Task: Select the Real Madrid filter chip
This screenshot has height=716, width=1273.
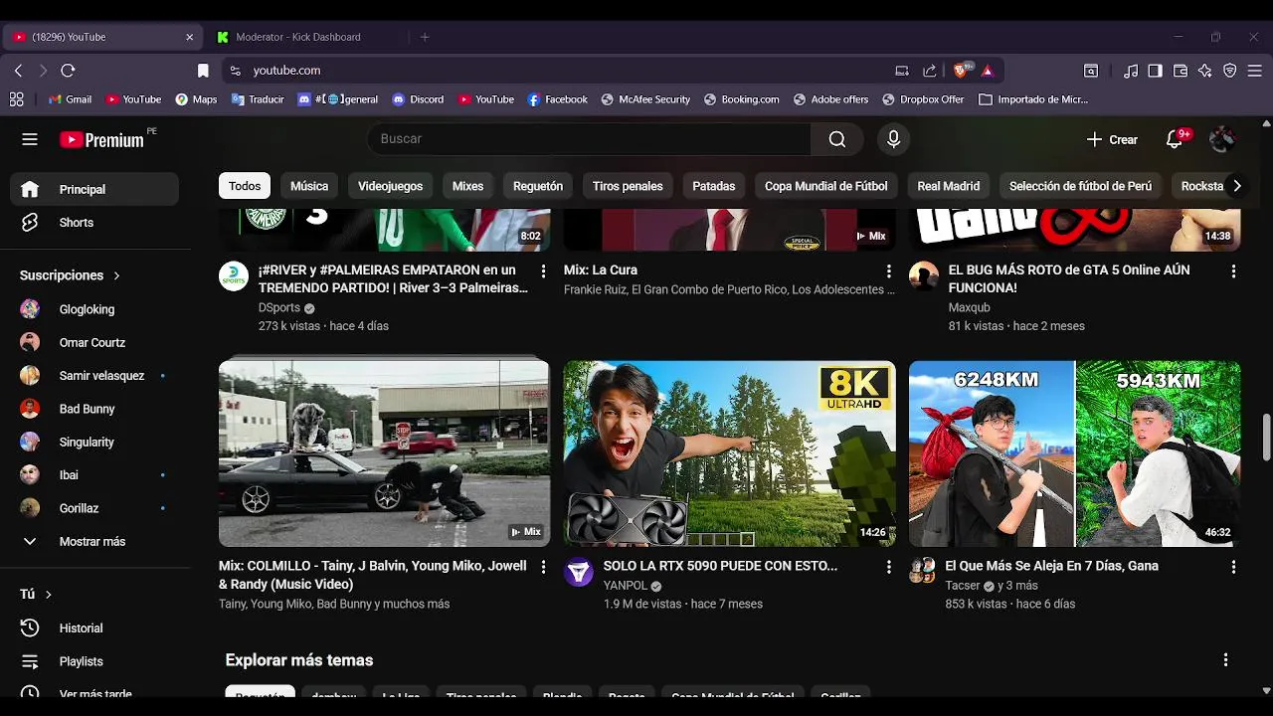Action: point(948,186)
